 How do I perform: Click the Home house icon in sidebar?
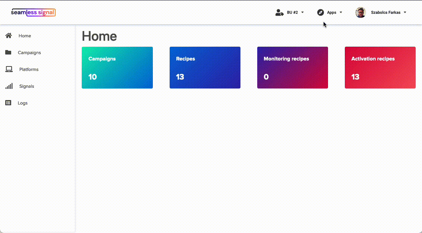9,35
